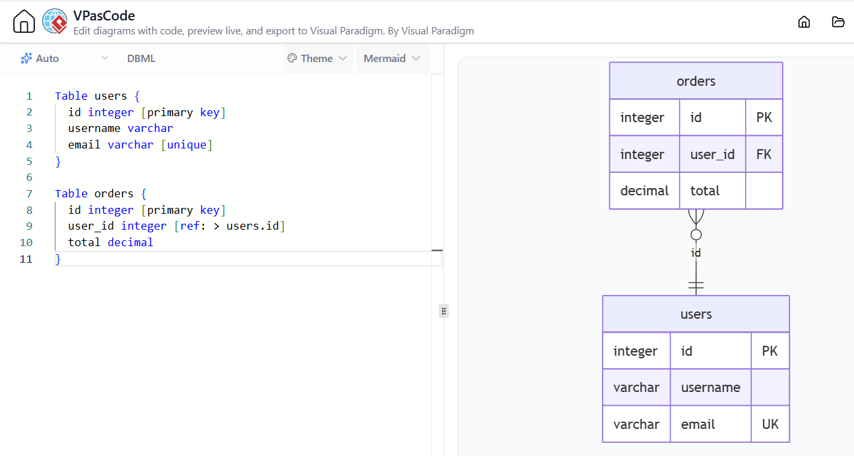Click the PK cell in orders table
This screenshot has height=456, width=854.
pos(764,117)
